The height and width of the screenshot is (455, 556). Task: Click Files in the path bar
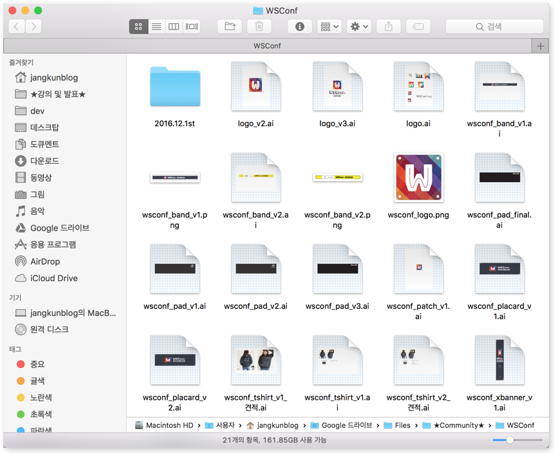(402, 425)
